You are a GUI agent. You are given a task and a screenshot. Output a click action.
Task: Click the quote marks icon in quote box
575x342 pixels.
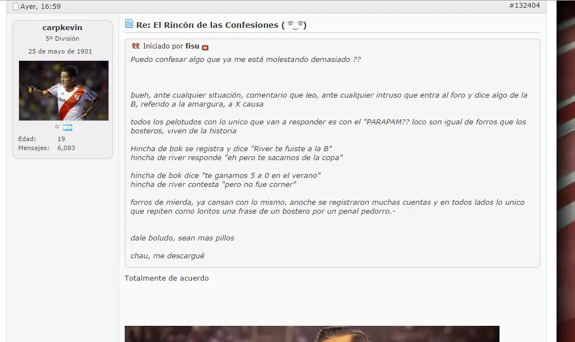(136, 46)
